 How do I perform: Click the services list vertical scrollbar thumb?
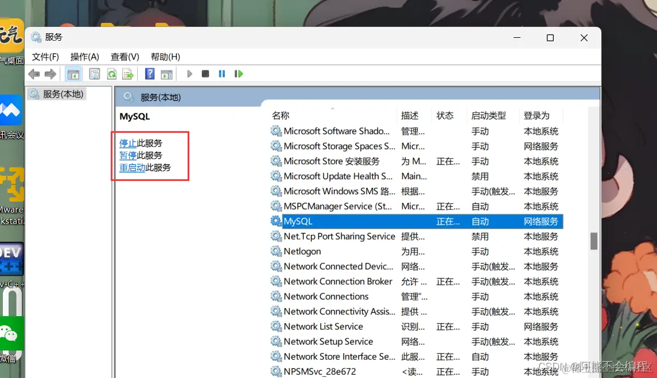tap(594, 241)
